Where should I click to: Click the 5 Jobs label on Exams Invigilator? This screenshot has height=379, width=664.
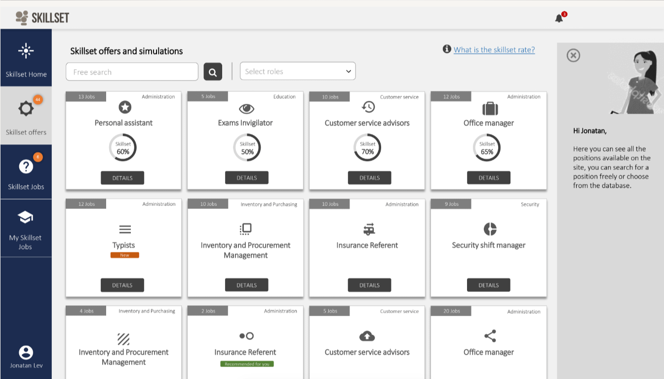coord(208,96)
